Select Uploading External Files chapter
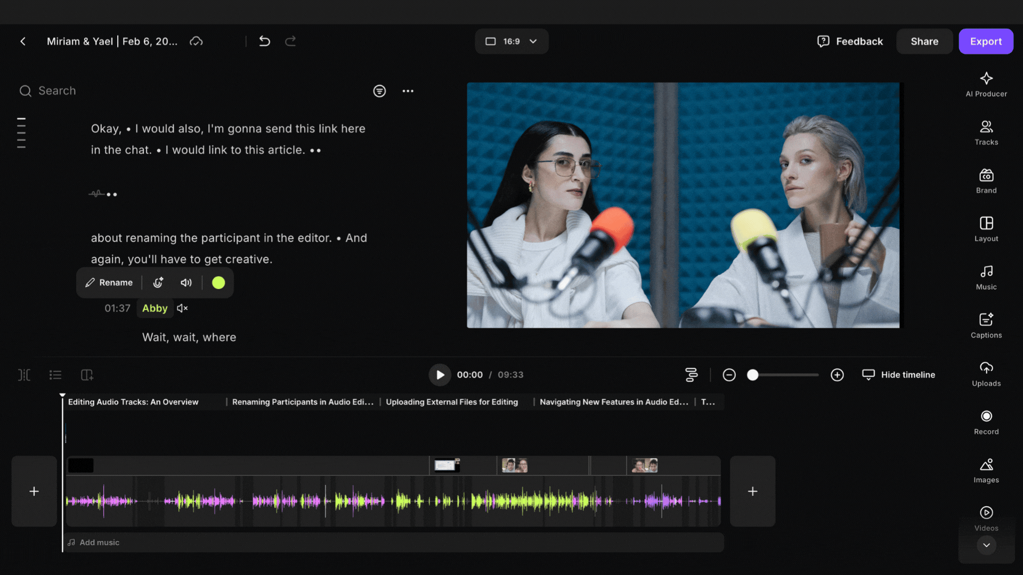The height and width of the screenshot is (575, 1023). 451,402
